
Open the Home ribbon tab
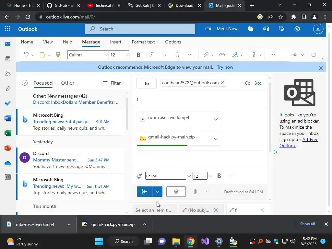click(27, 42)
